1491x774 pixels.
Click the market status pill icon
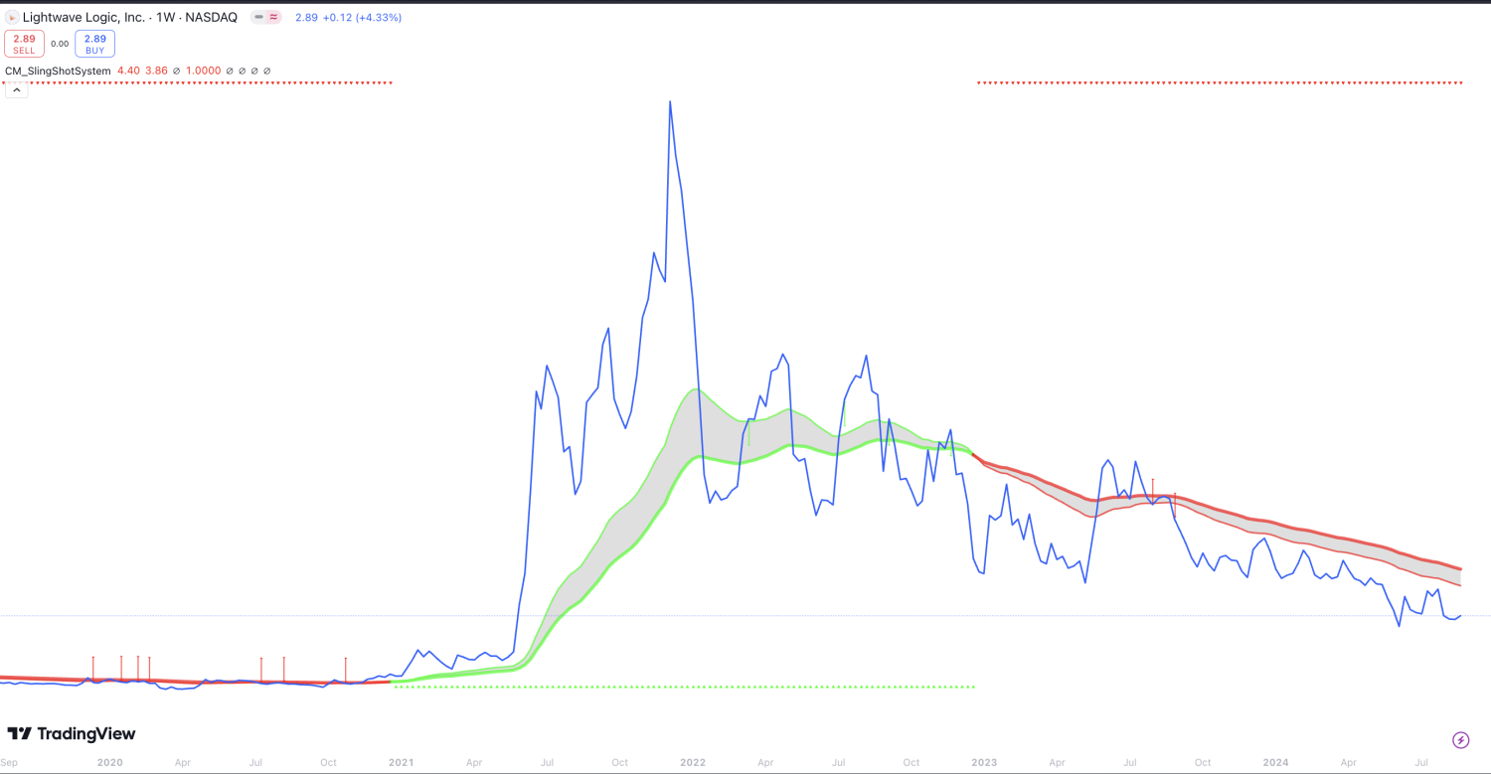pos(266,17)
